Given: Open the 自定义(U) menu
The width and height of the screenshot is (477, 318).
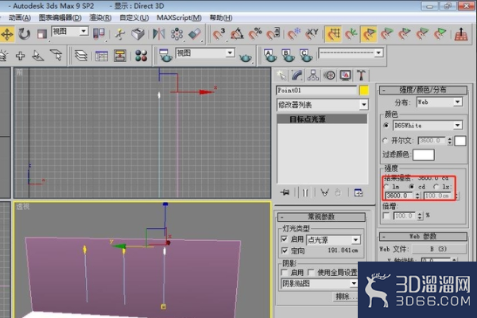Looking at the screenshot, I should tap(134, 17).
